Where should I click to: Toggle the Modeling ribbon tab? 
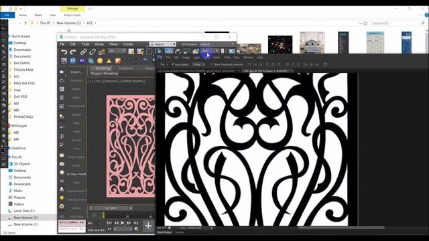tap(103, 68)
